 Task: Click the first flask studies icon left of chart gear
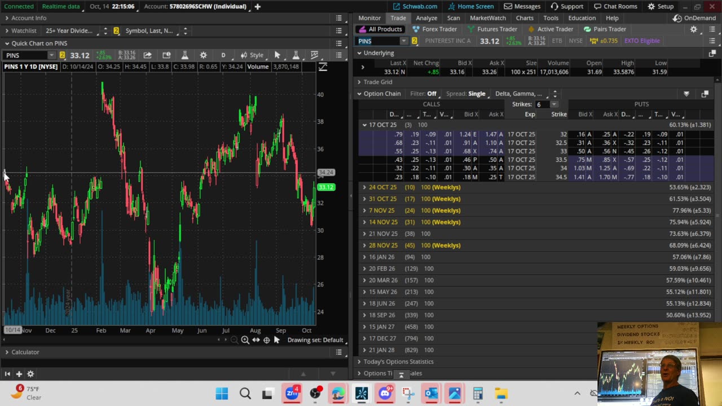click(x=184, y=55)
